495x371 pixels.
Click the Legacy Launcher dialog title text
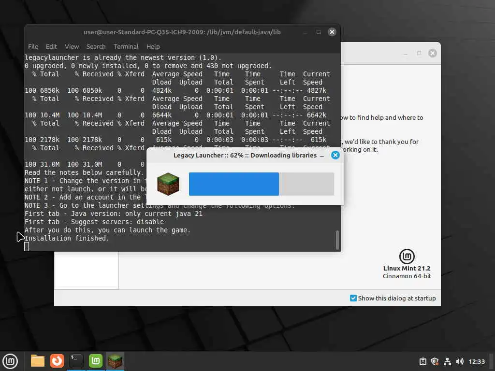click(245, 155)
